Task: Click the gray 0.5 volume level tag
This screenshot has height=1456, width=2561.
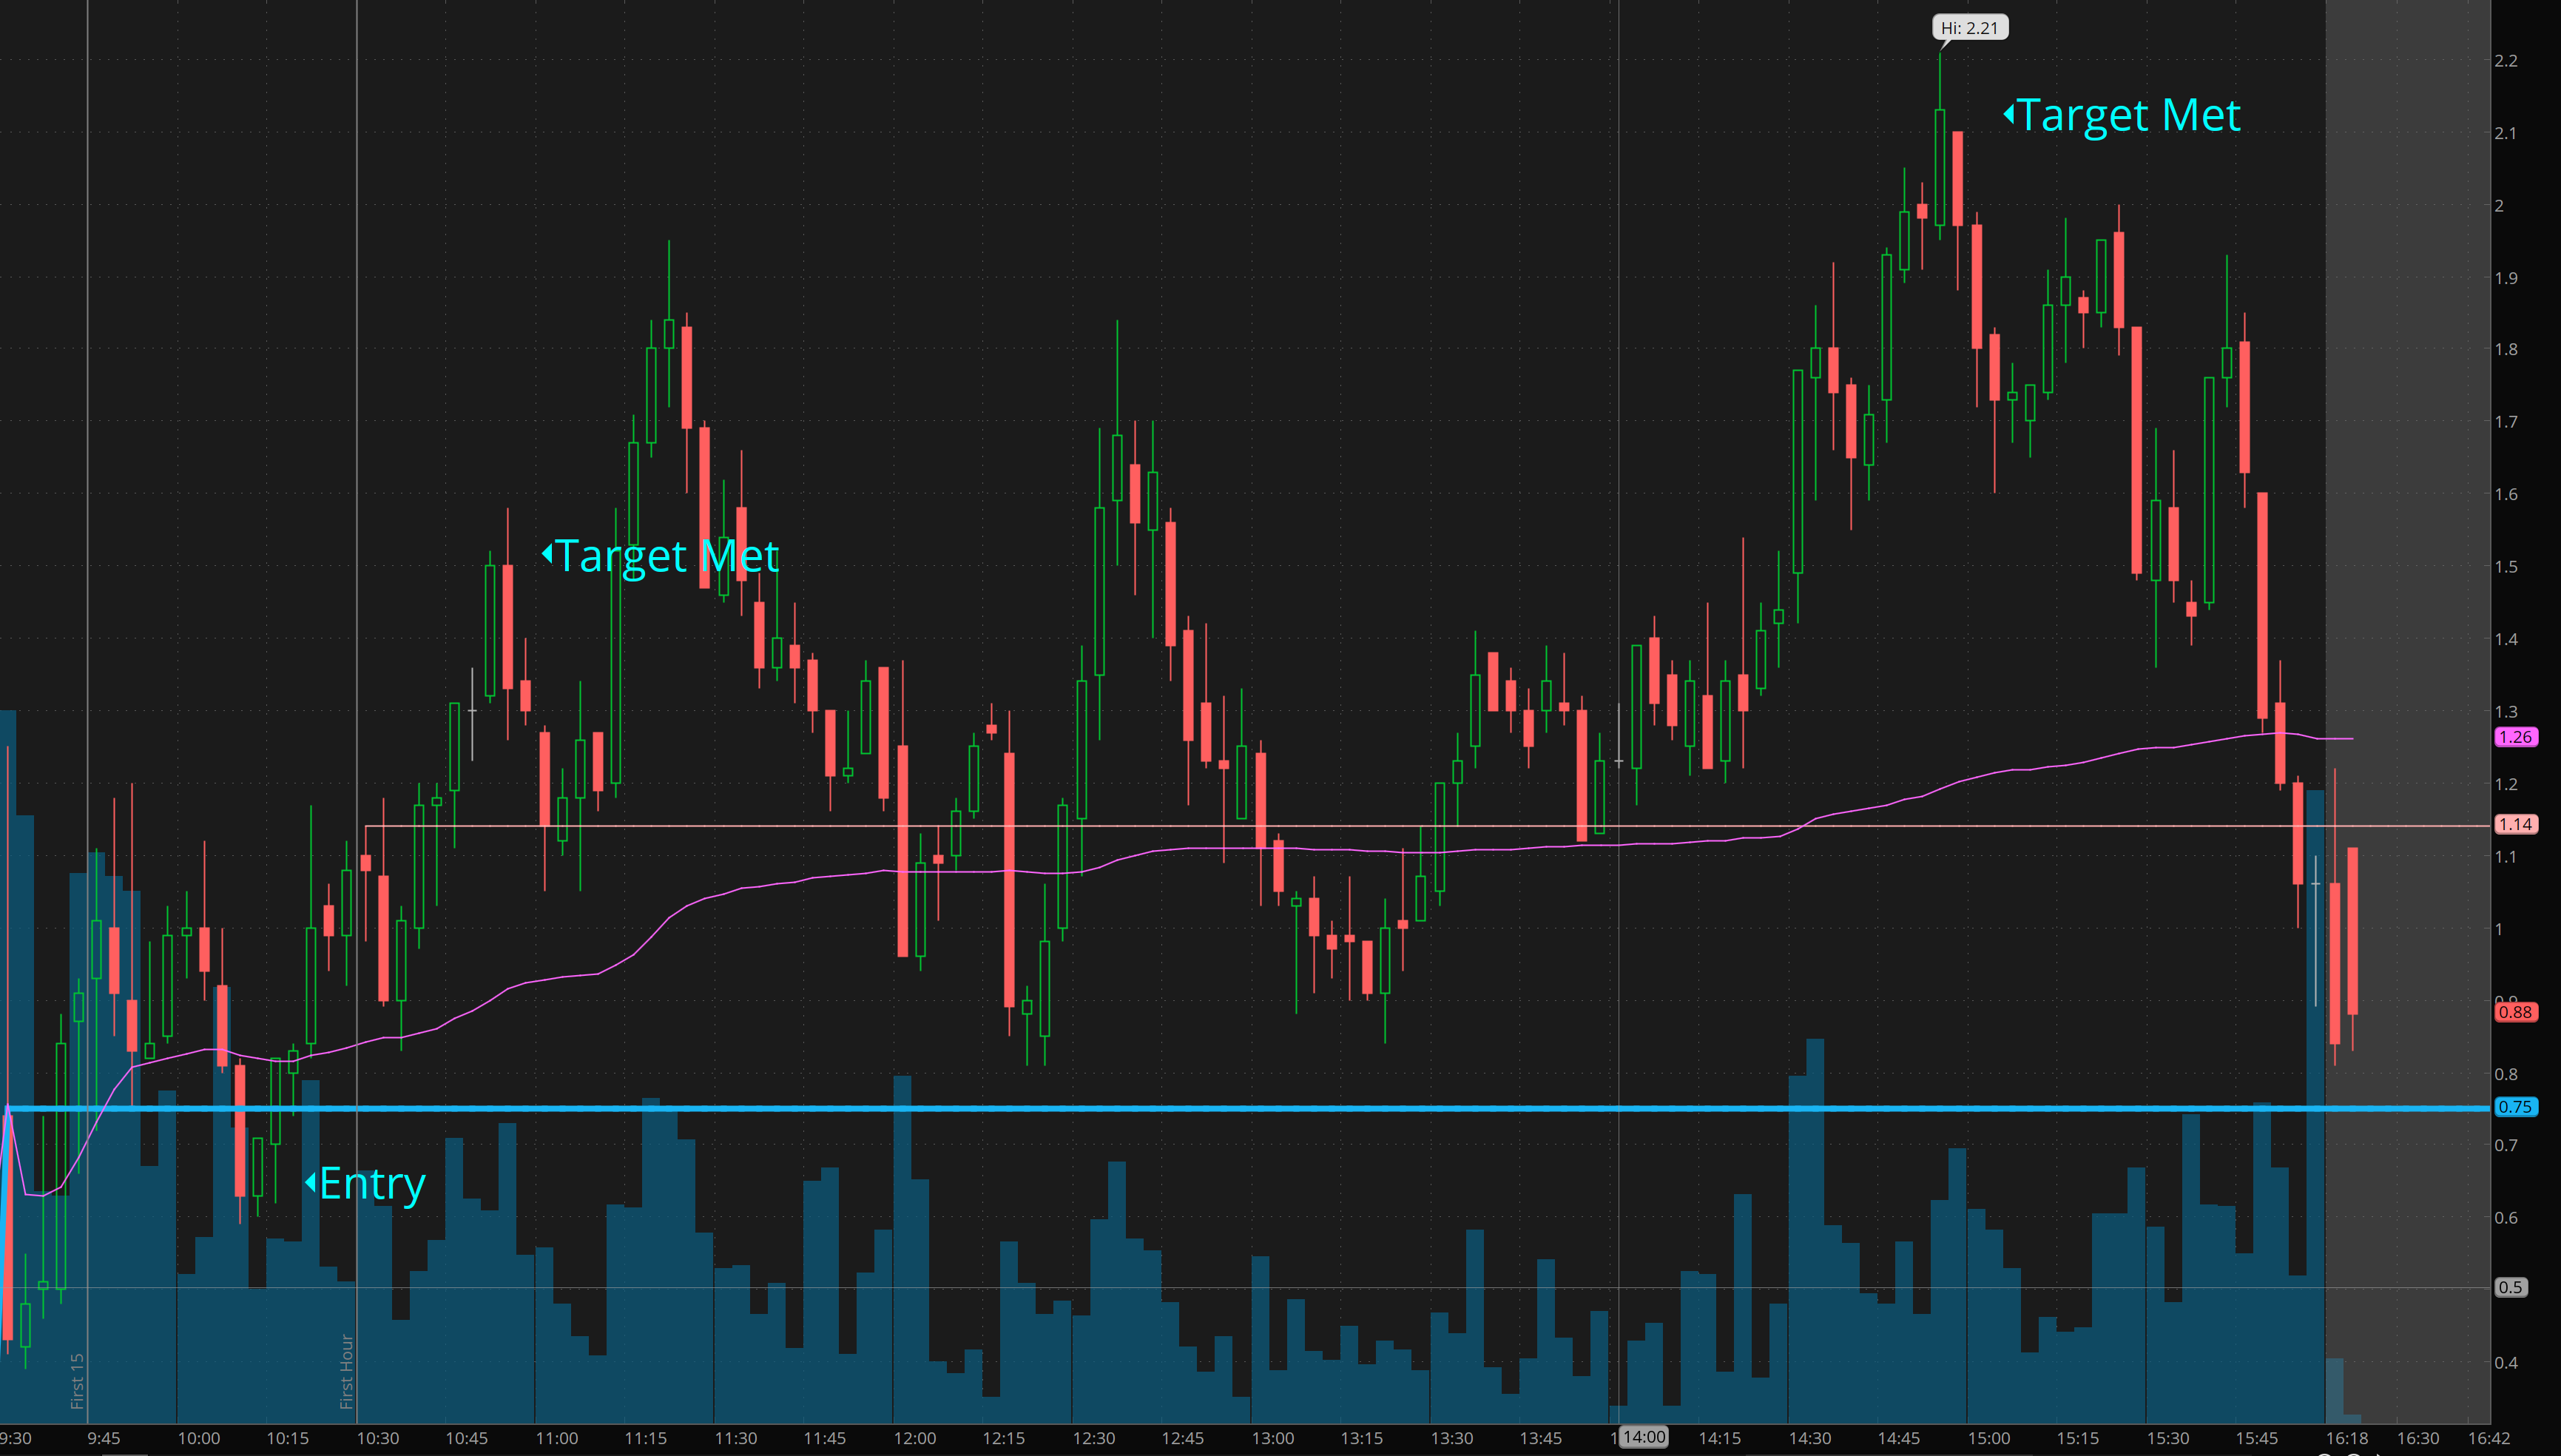Action: [2511, 1287]
